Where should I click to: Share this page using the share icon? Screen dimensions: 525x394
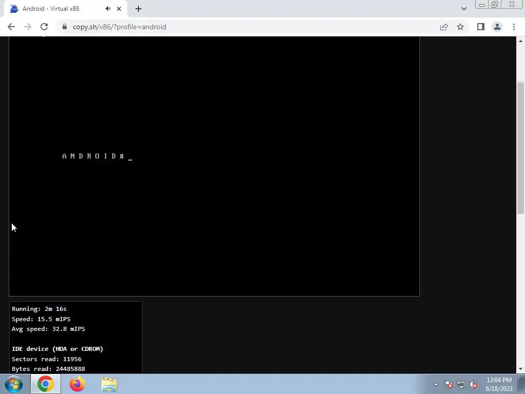[x=444, y=27]
